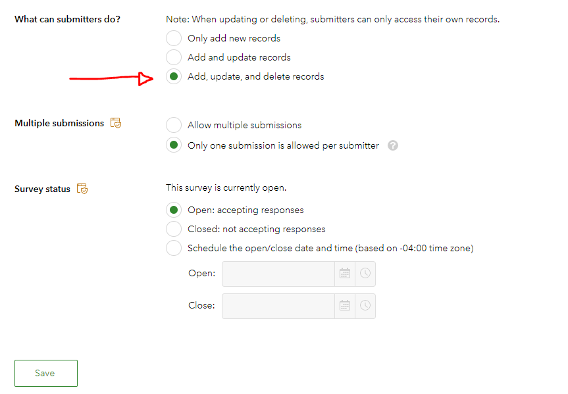Set survey to Open: accepting responses
This screenshot has width=568, height=394.
pyautogui.click(x=174, y=210)
